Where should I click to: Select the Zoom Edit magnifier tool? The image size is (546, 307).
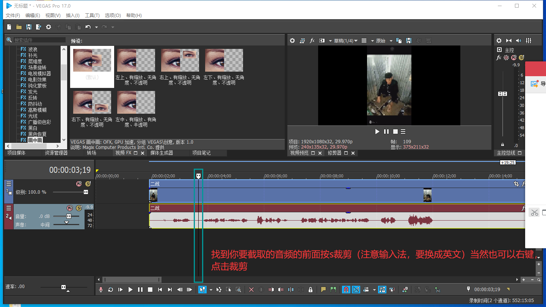[x=238, y=290]
